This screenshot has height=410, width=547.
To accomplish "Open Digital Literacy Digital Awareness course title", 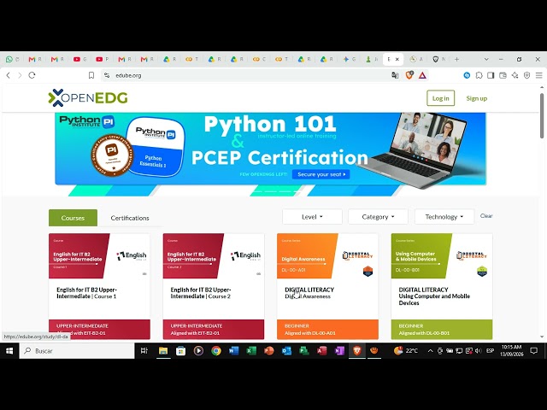I will click(309, 293).
